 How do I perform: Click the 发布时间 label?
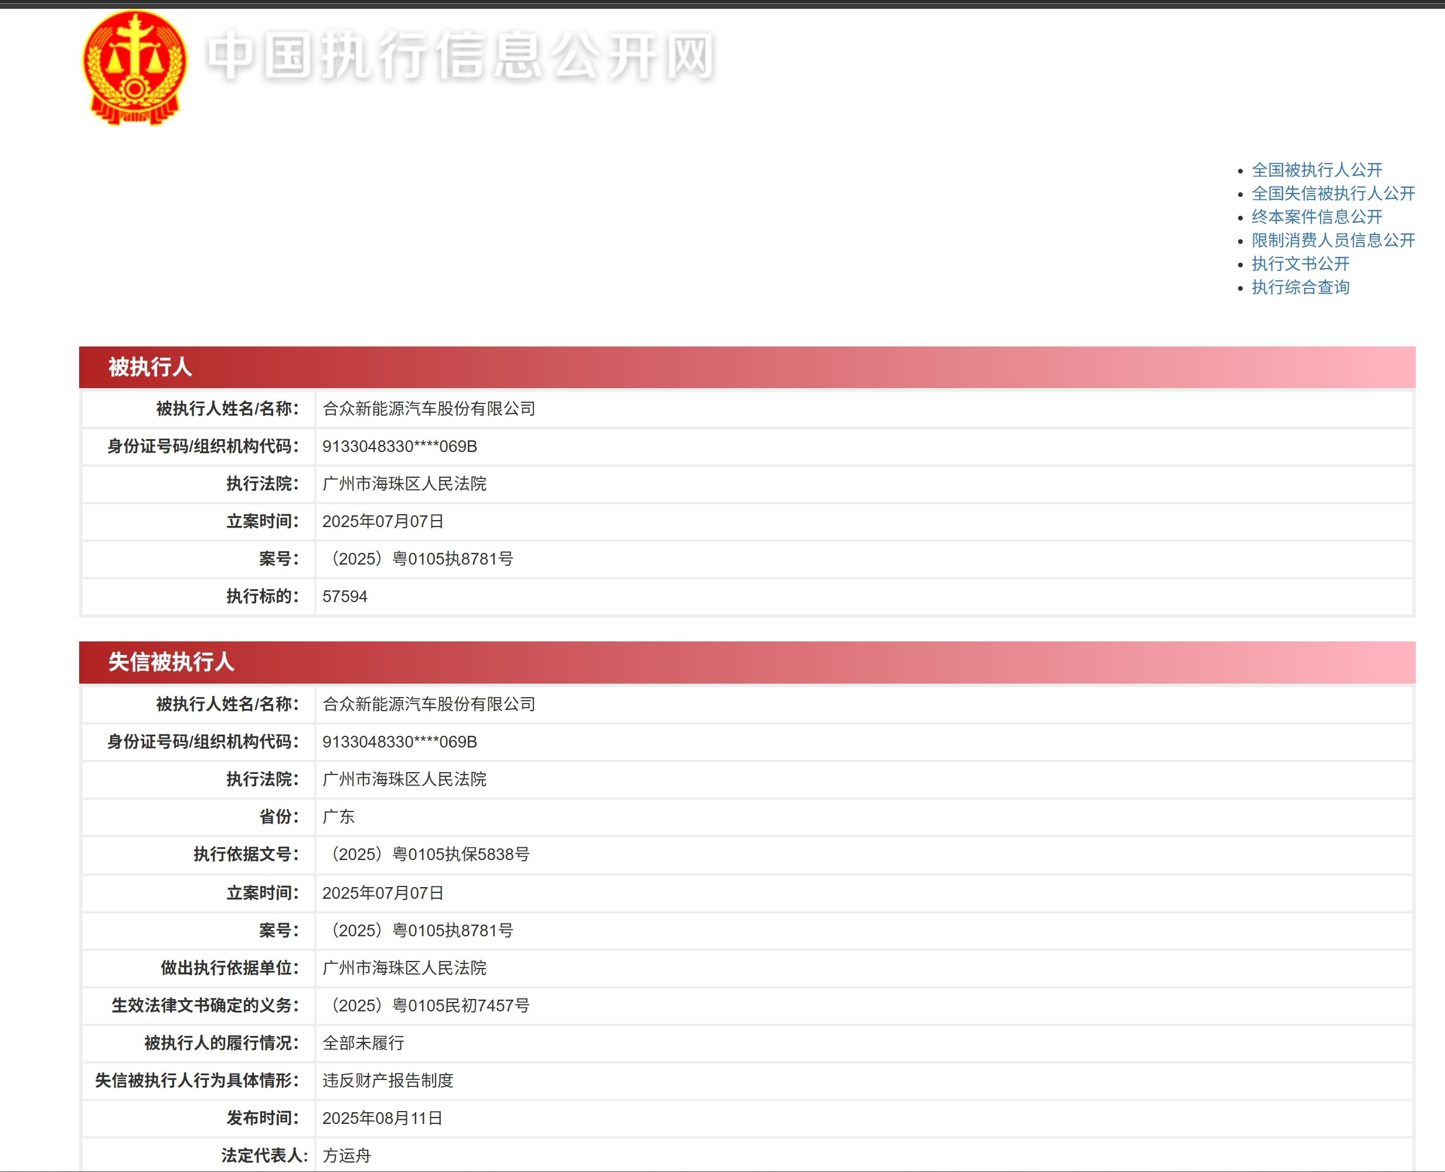point(262,1118)
